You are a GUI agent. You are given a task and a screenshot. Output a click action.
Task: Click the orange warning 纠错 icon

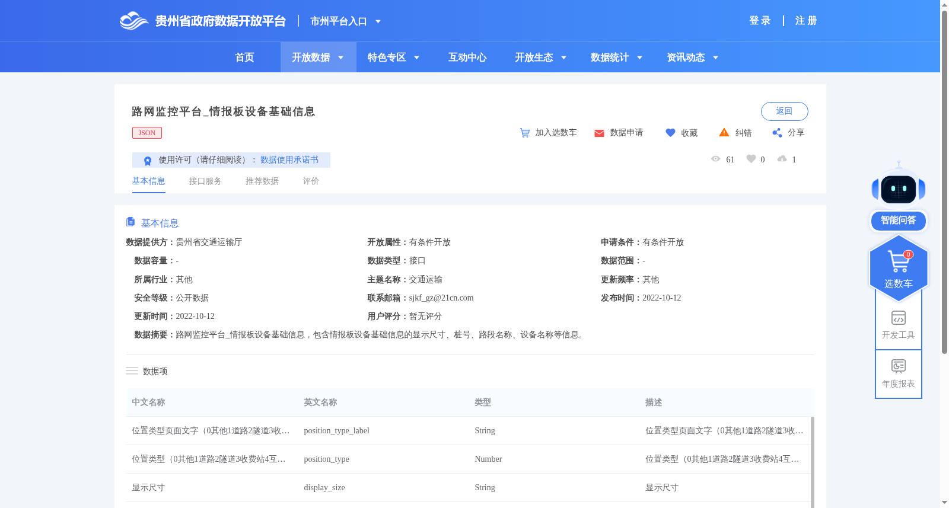tap(724, 132)
